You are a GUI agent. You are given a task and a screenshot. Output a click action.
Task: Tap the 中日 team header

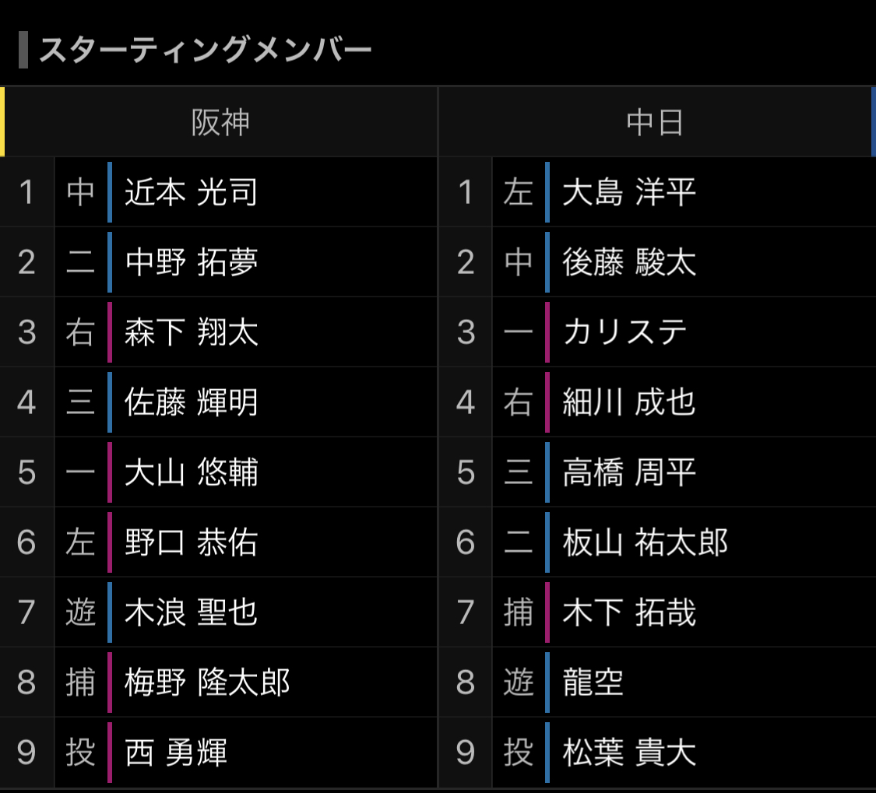point(655,121)
